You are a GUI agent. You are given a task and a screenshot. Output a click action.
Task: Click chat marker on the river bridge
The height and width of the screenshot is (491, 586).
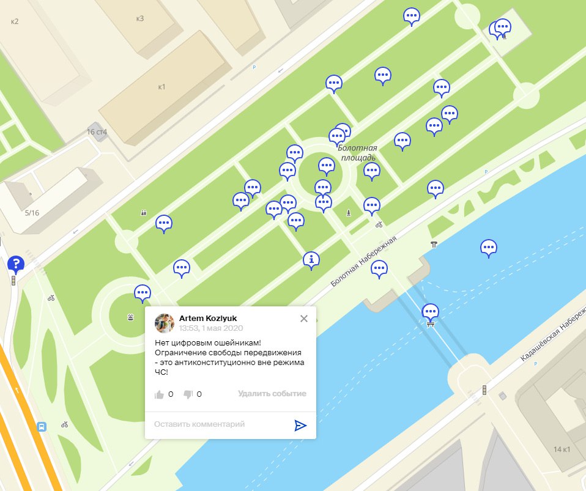430,312
